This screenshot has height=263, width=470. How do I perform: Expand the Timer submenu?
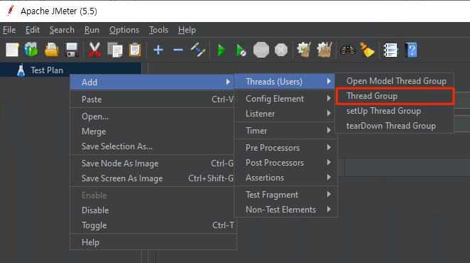pos(285,131)
